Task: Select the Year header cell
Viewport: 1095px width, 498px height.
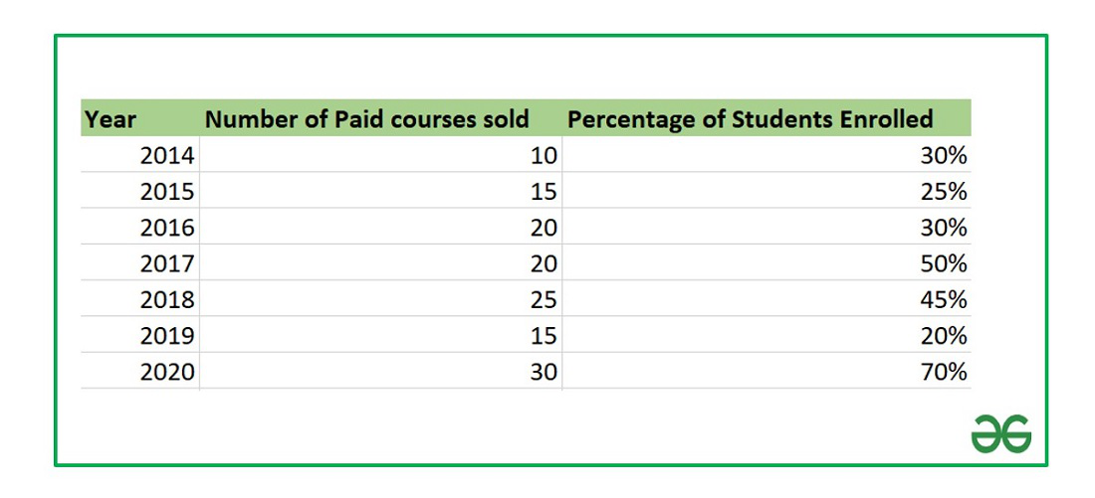Action: 110,119
